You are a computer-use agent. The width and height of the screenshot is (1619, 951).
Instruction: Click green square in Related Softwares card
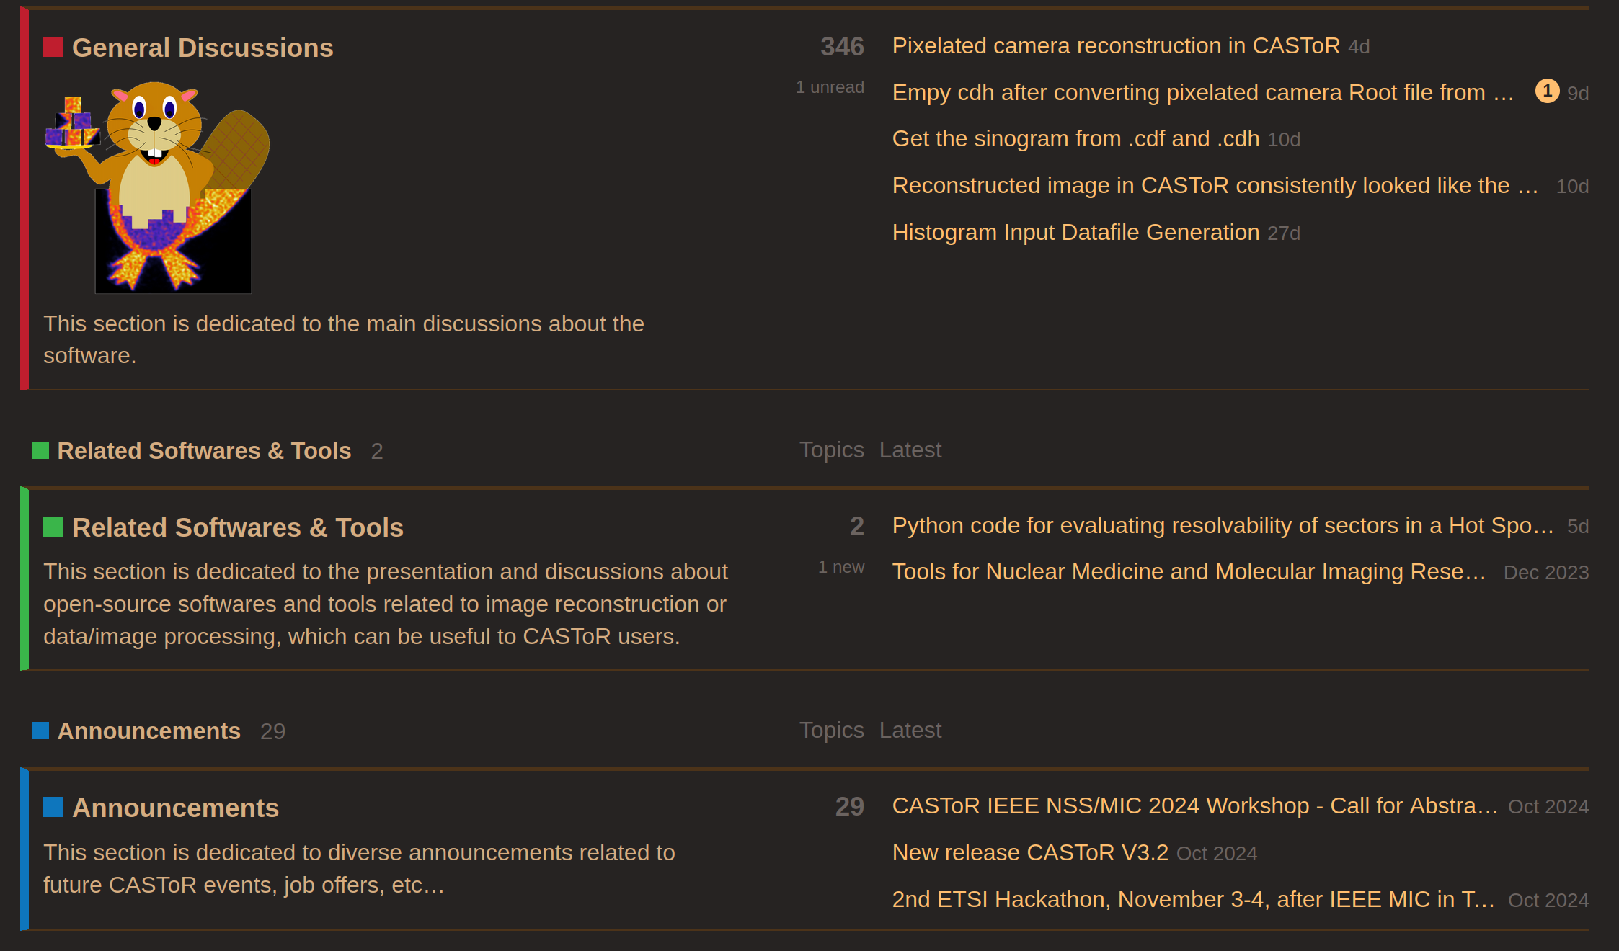pos(53,527)
